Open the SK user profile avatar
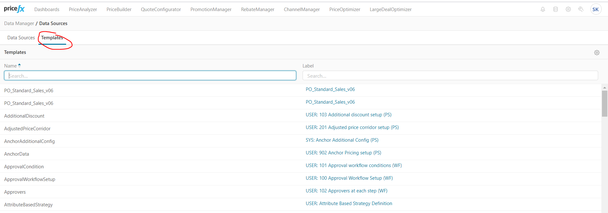Screen dimensions: 608x213 (x=596, y=10)
